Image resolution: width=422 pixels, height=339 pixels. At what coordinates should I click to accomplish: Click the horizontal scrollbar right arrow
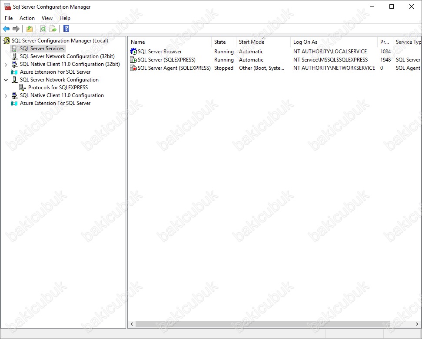(x=417, y=324)
